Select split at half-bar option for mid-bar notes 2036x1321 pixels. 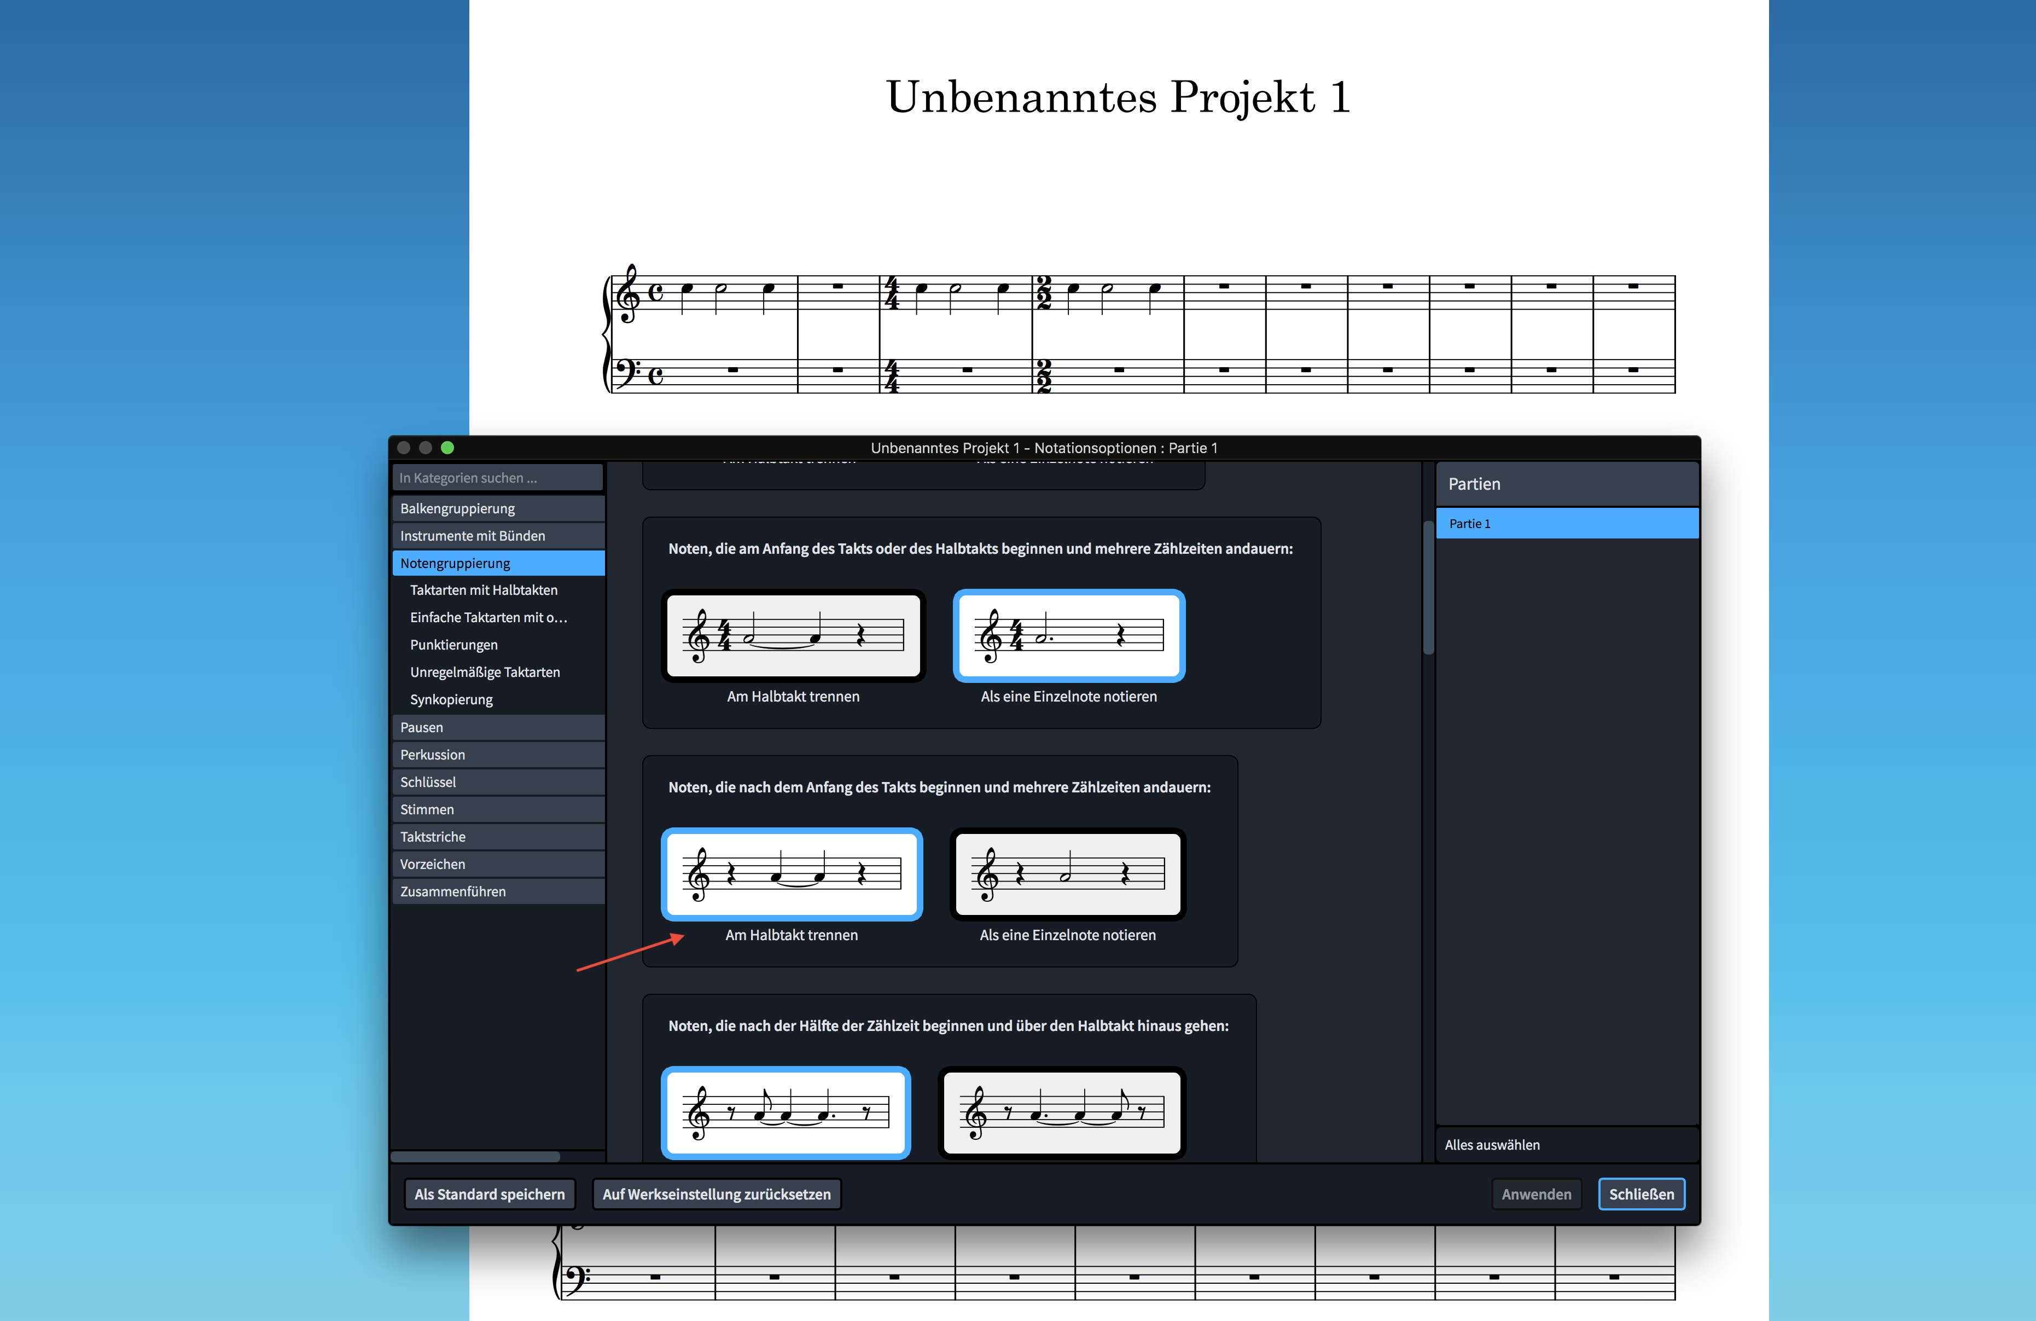pos(792,873)
